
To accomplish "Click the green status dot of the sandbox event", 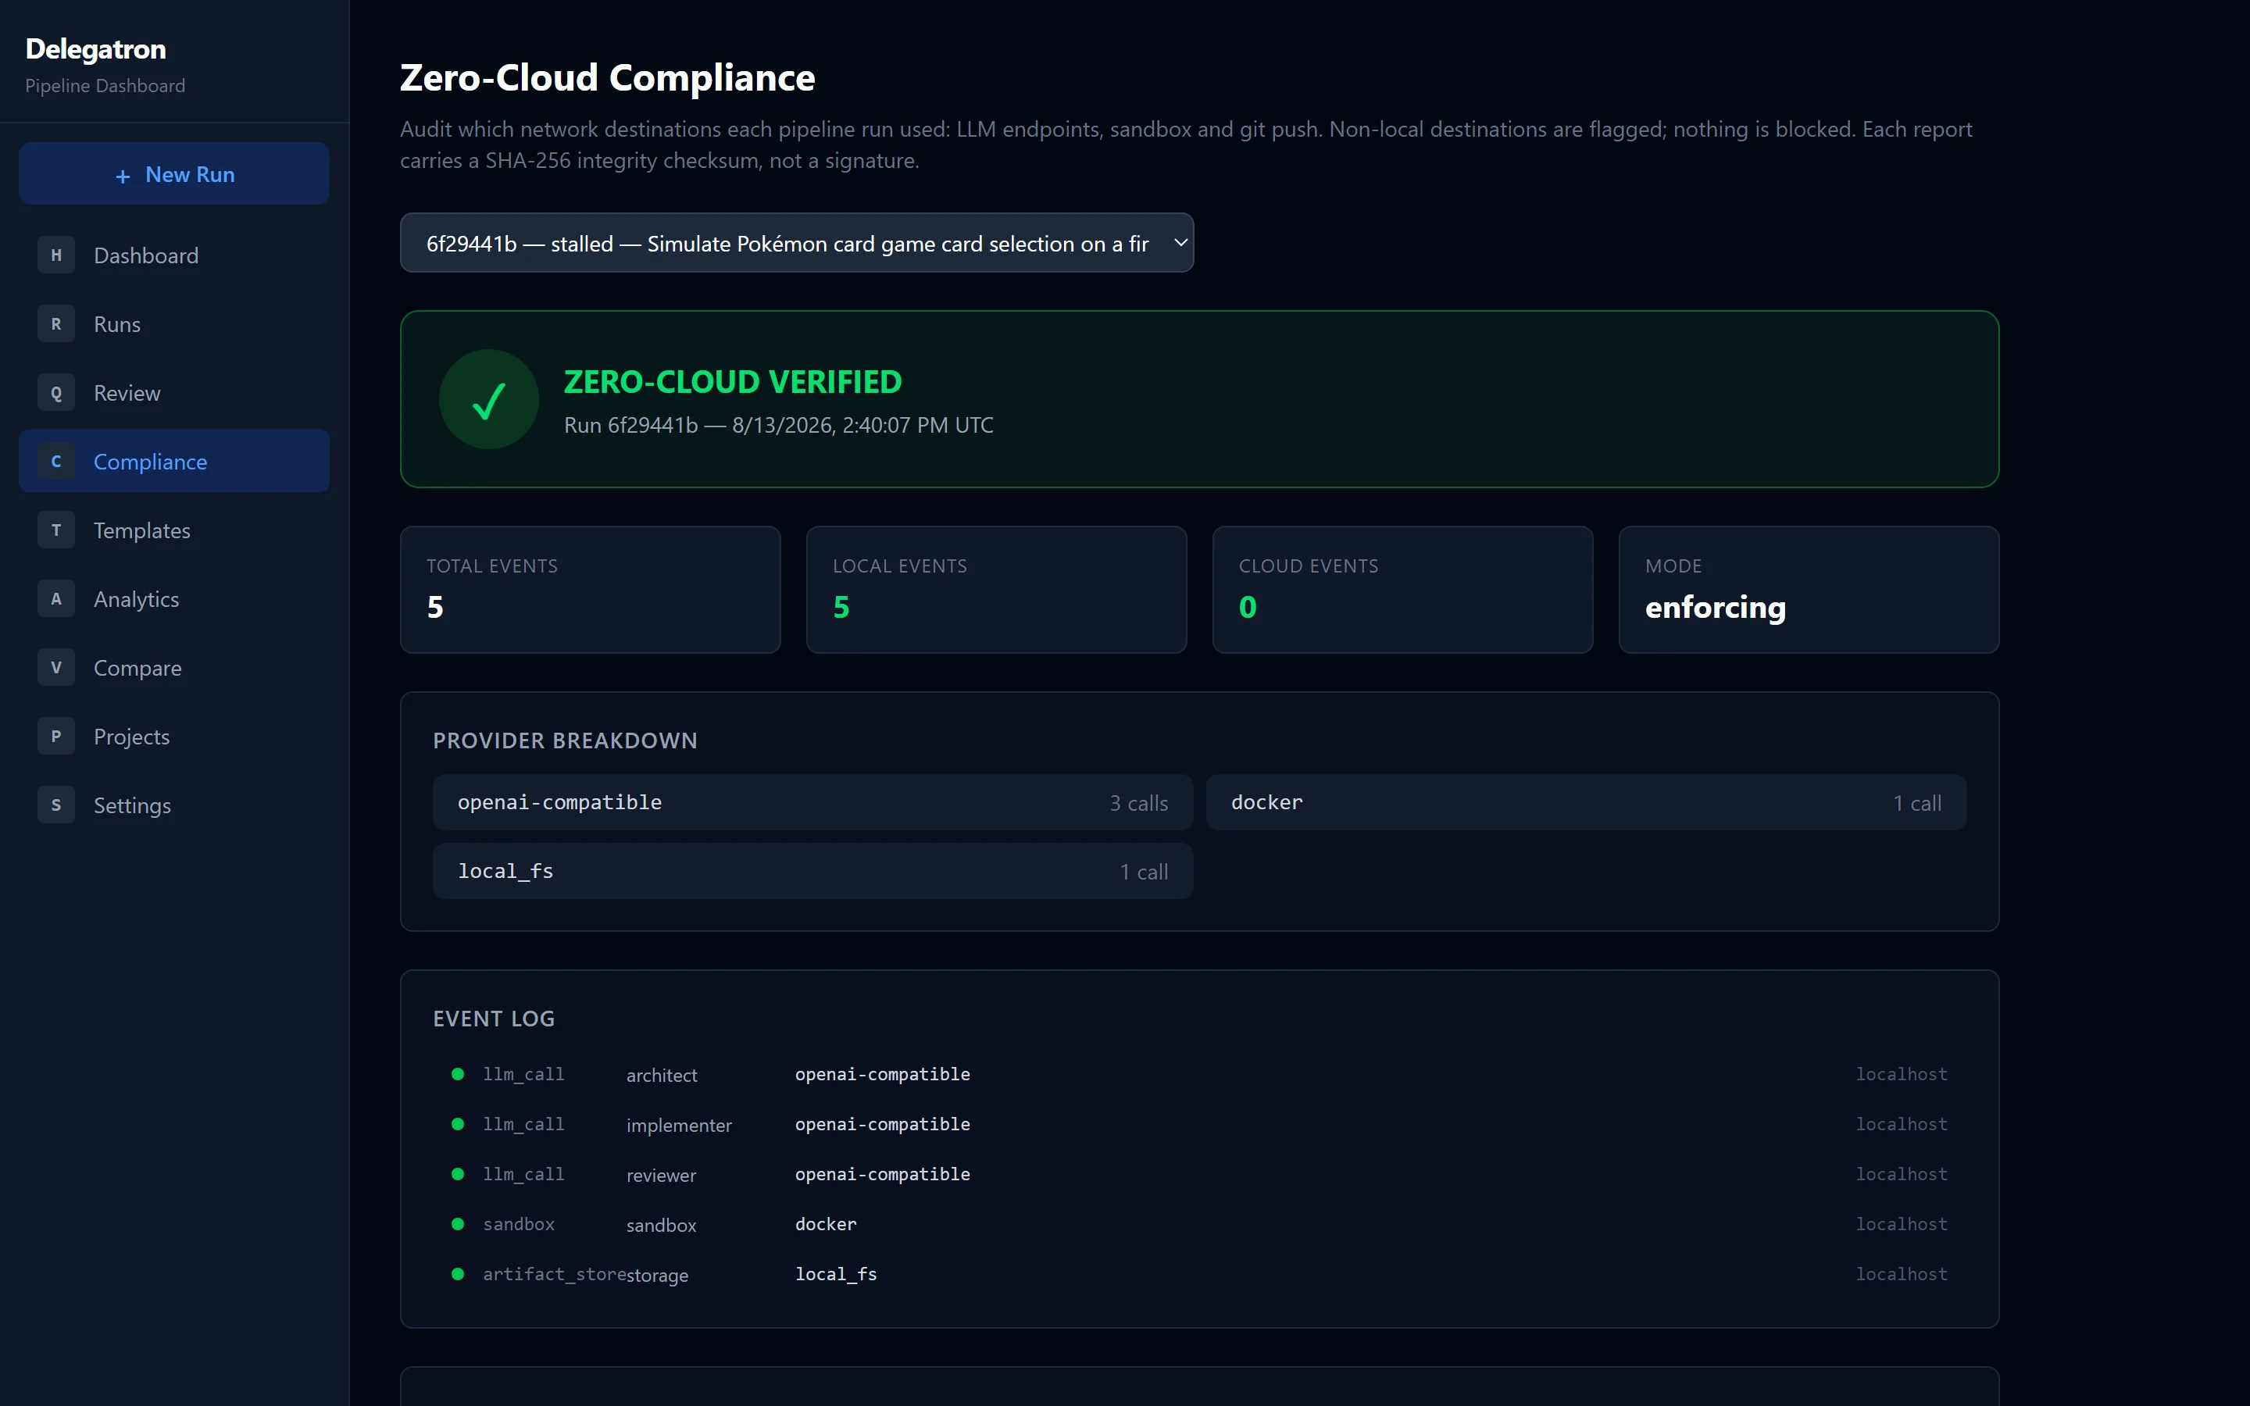I will pos(458,1224).
